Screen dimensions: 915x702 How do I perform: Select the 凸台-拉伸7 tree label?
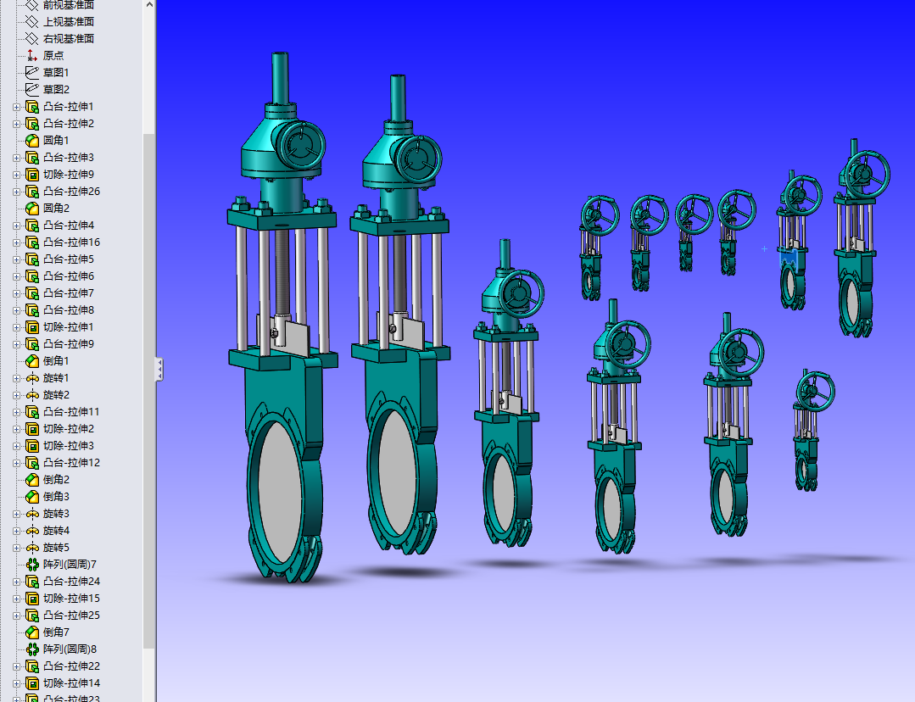[69, 293]
